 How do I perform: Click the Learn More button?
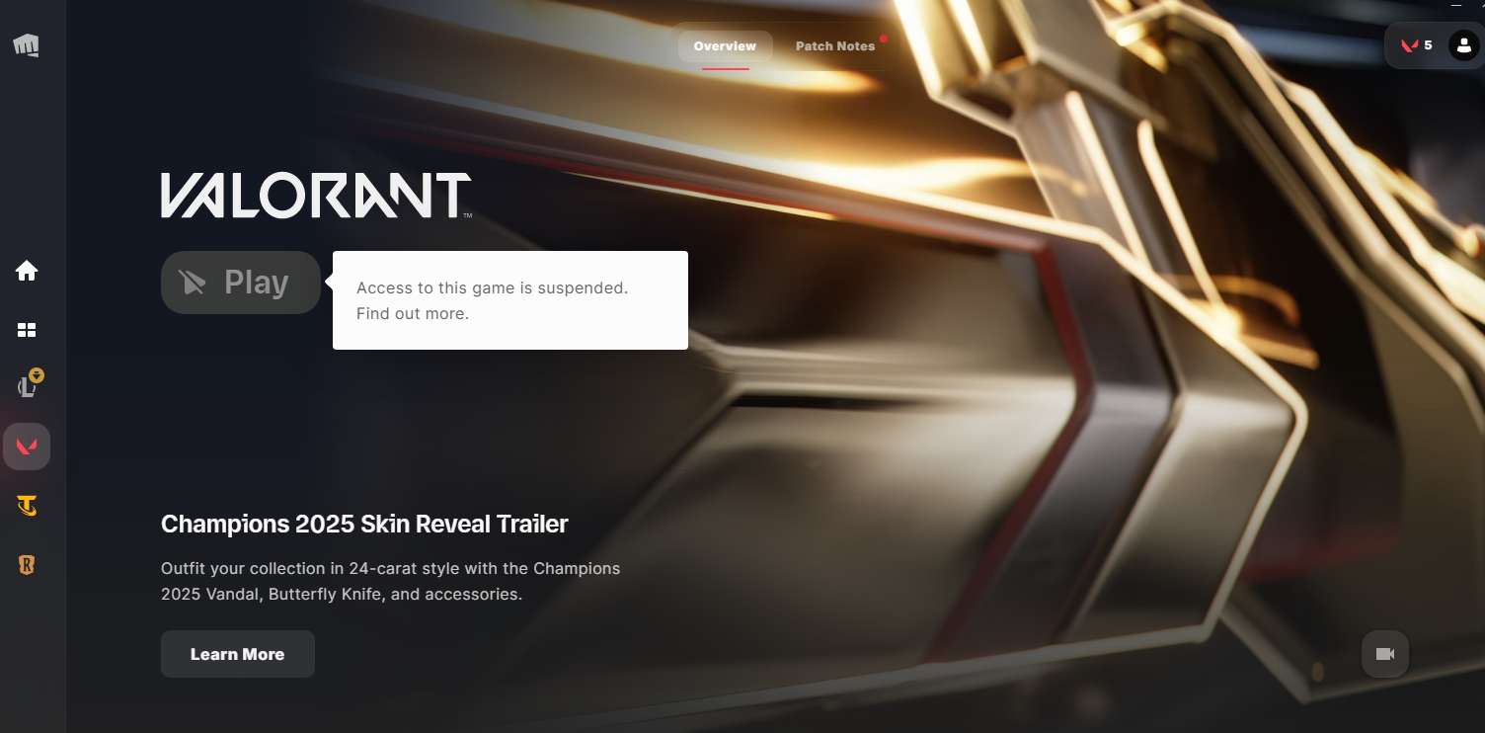pos(238,654)
